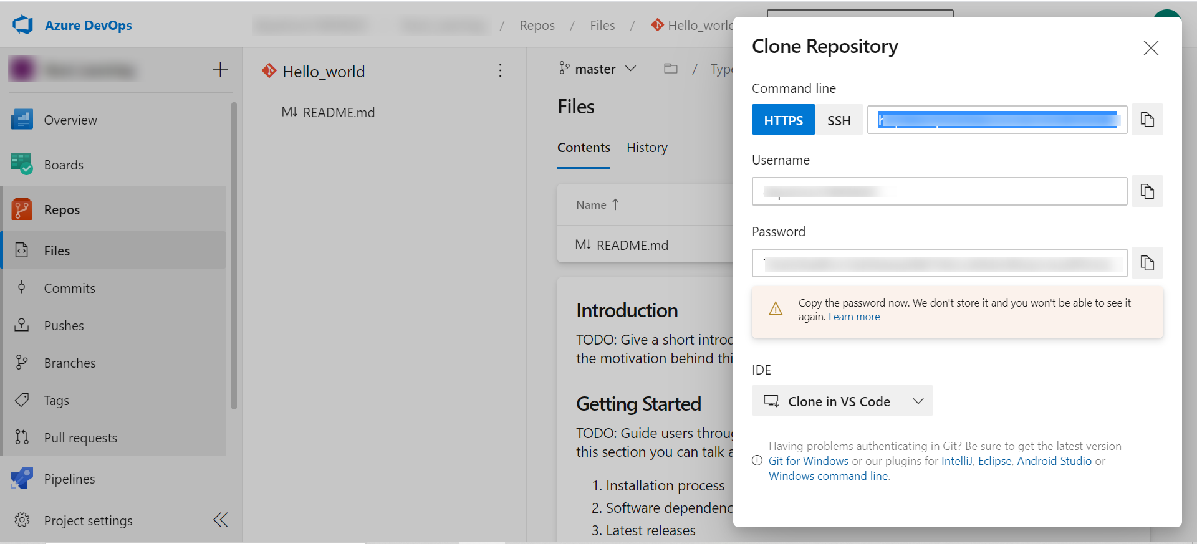1197x544 pixels.
Task: Open the Windows command line link
Action: (x=828, y=476)
